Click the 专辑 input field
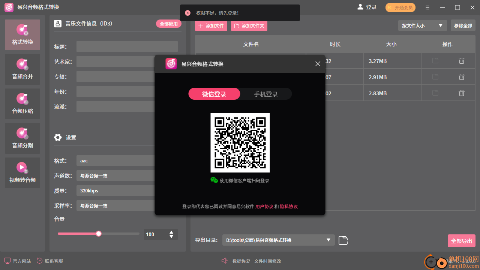 (x=127, y=76)
